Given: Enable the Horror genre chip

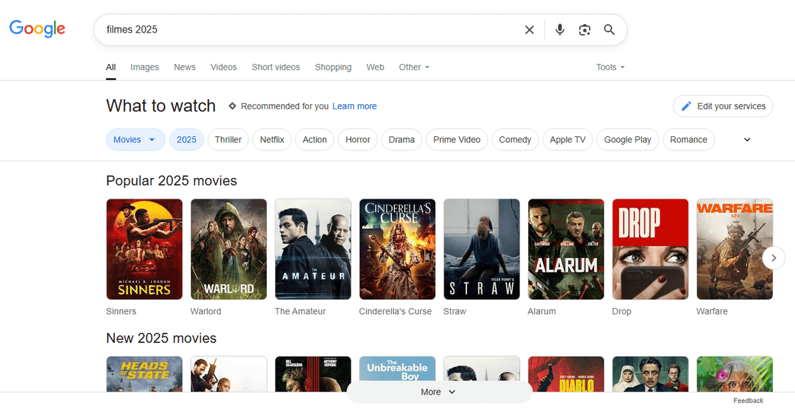Looking at the screenshot, I should pos(358,139).
